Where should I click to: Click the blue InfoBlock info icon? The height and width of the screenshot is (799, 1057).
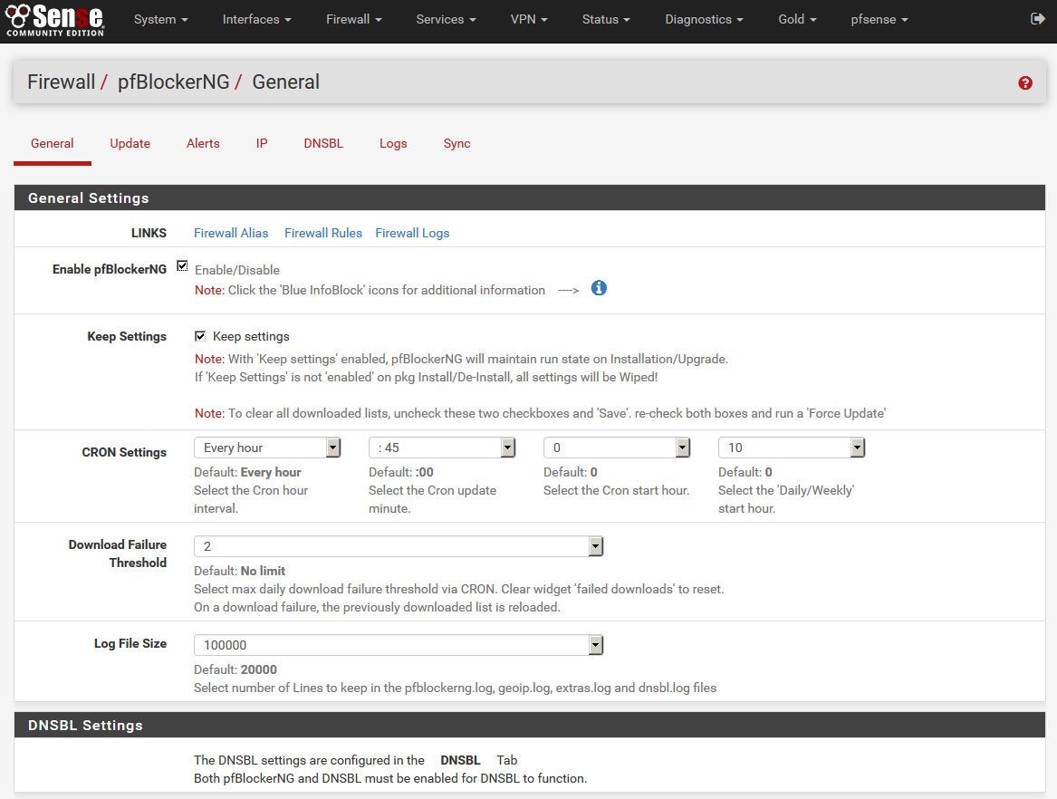point(599,289)
